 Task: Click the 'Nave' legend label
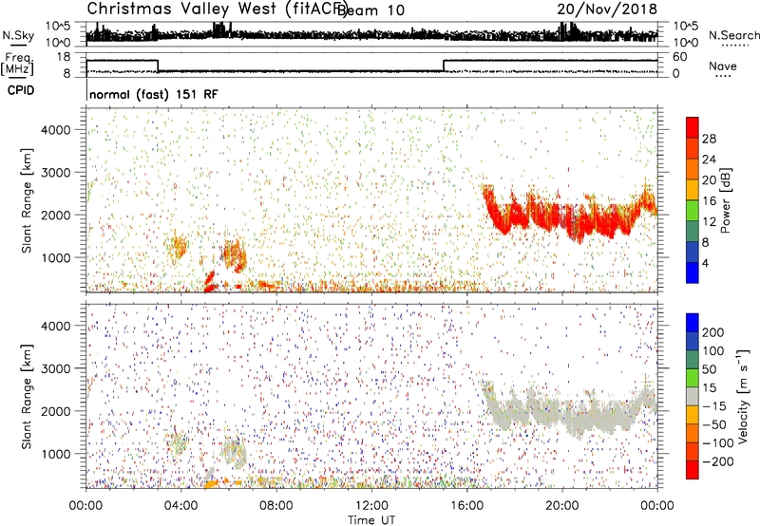coord(723,66)
